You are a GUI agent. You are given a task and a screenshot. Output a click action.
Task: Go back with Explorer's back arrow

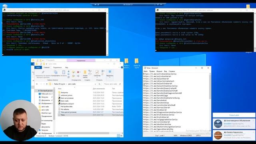37,84
